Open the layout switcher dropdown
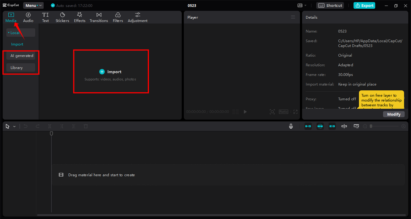 [302, 5]
